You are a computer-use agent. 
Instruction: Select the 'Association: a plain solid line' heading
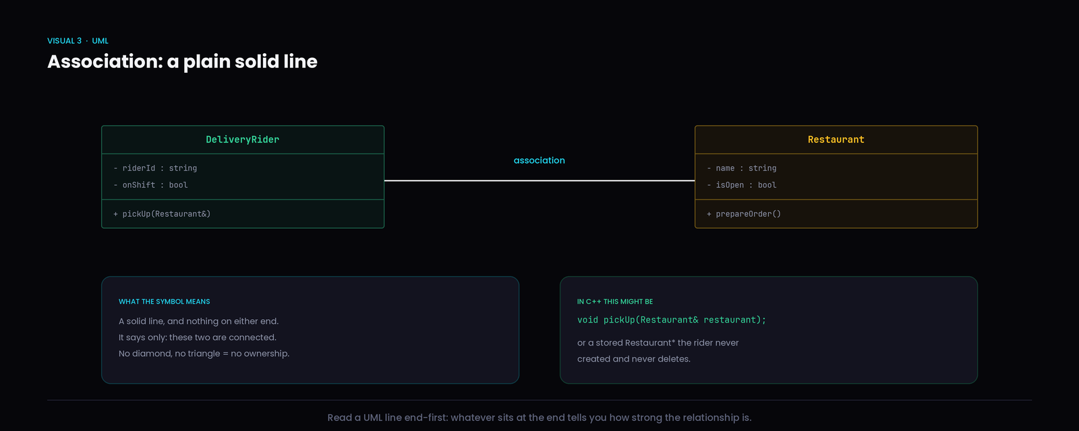[182, 61]
